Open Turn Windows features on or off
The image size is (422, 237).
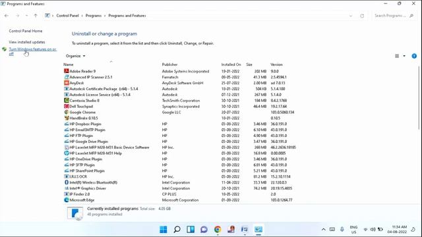(32, 51)
